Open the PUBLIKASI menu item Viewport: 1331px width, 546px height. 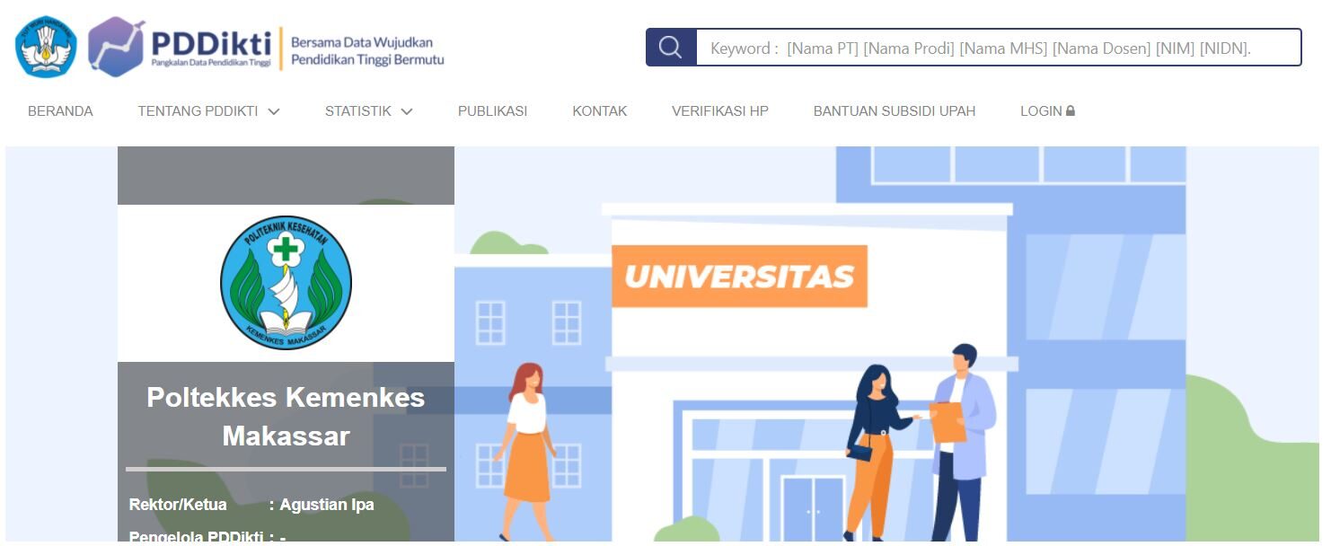492,111
